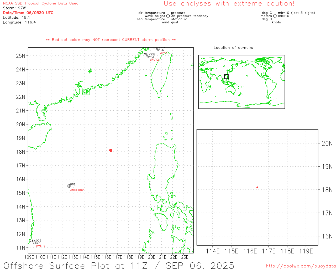The image size is (336, 269).
Task: Click the 25N latitude label on main map
Action: click(20, 56)
